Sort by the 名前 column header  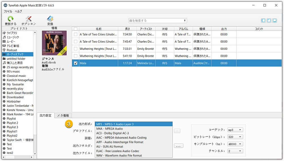pos(99,29)
